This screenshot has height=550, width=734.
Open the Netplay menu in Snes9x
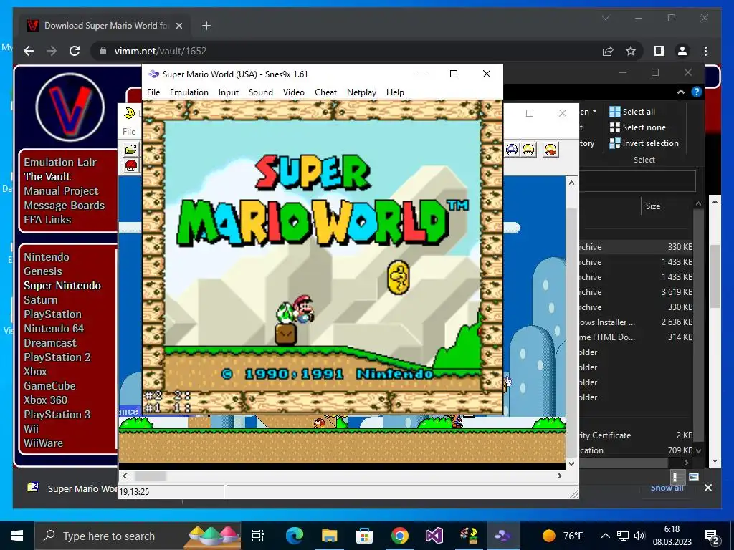click(361, 92)
